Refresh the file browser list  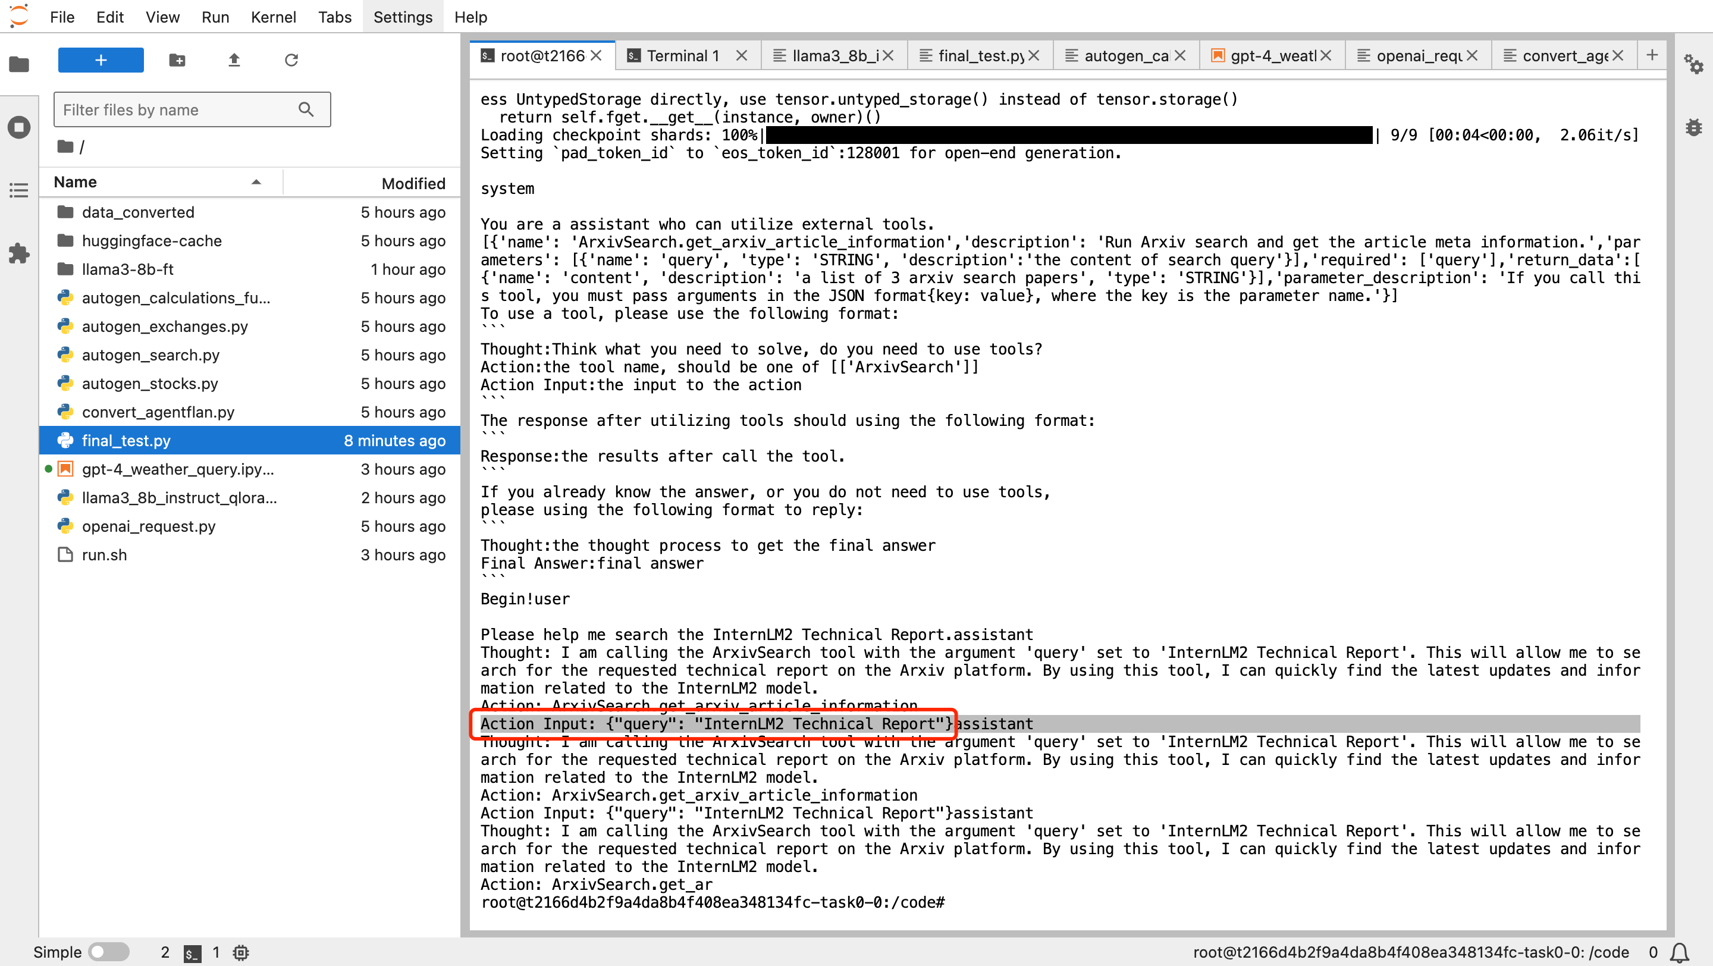pos(291,60)
